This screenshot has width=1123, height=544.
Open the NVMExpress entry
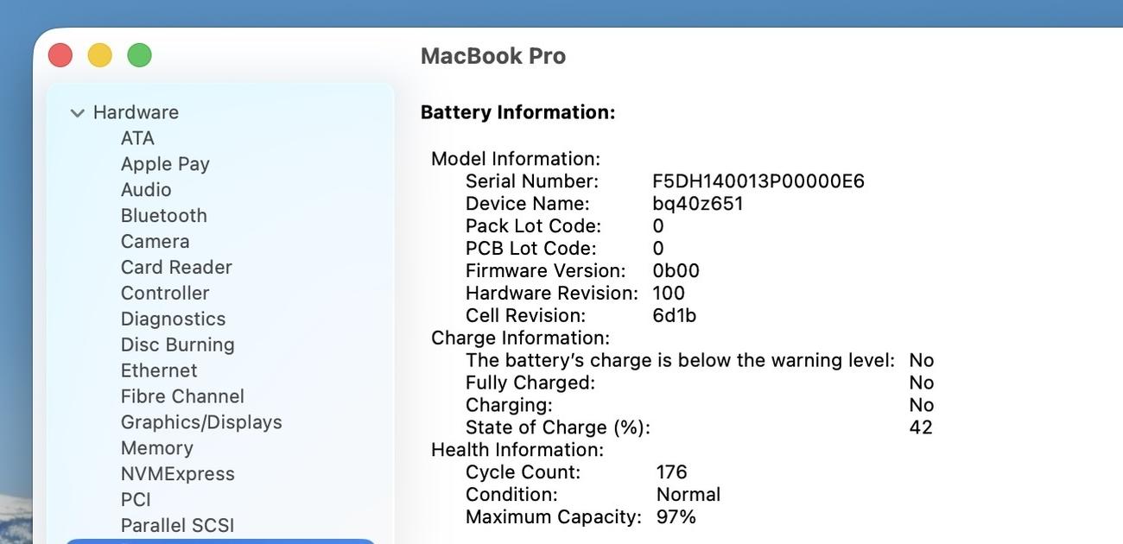pyautogui.click(x=177, y=474)
